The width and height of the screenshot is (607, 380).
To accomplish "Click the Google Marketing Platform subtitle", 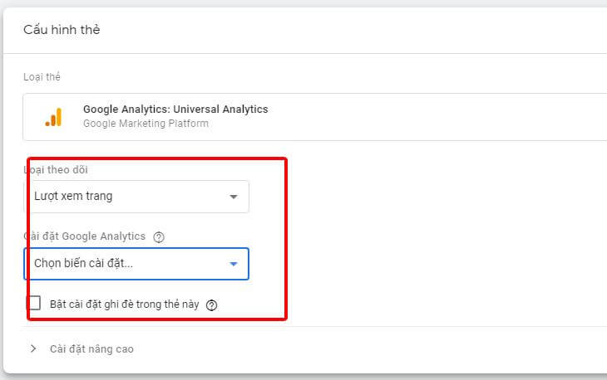I will tap(146, 124).
